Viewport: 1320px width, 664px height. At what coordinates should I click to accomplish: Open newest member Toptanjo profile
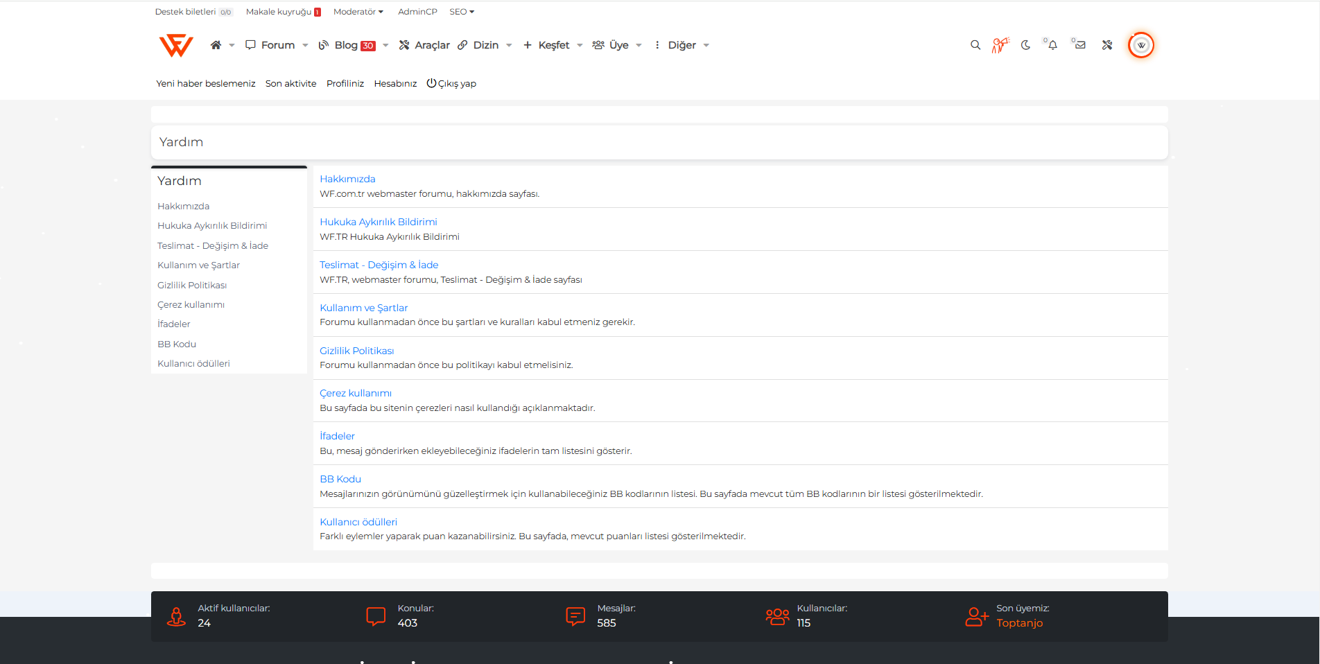pyautogui.click(x=1019, y=623)
